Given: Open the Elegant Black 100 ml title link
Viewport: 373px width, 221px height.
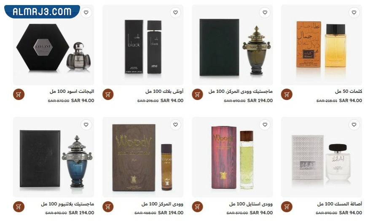Looking at the screenshot, I should [x=72, y=91].
